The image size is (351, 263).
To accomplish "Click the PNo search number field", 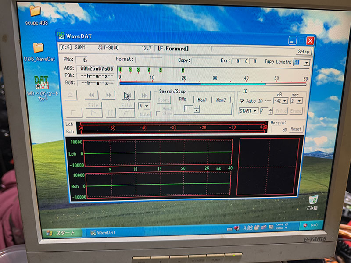I will click(189, 109).
